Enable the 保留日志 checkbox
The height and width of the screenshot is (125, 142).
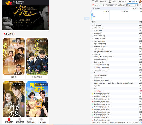click(x=107, y=5)
